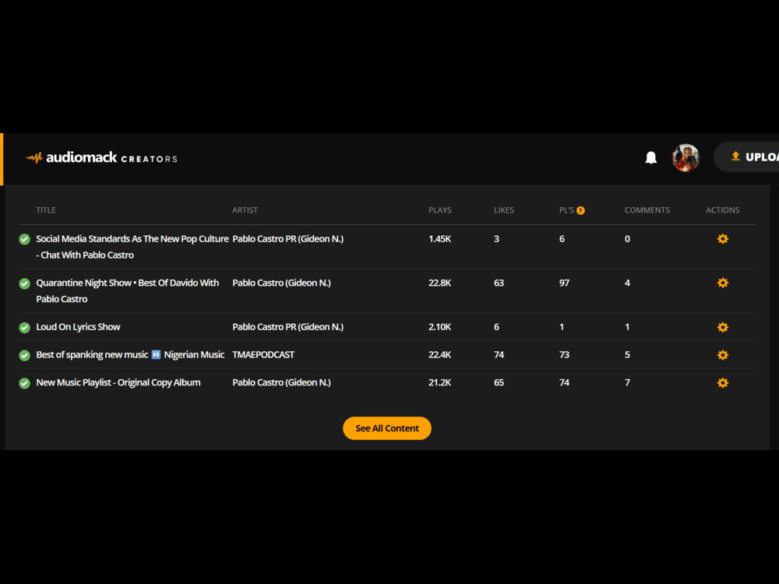This screenshot has height=584, width=779.
Task: Click the TITLE column header
Action: 46,210
